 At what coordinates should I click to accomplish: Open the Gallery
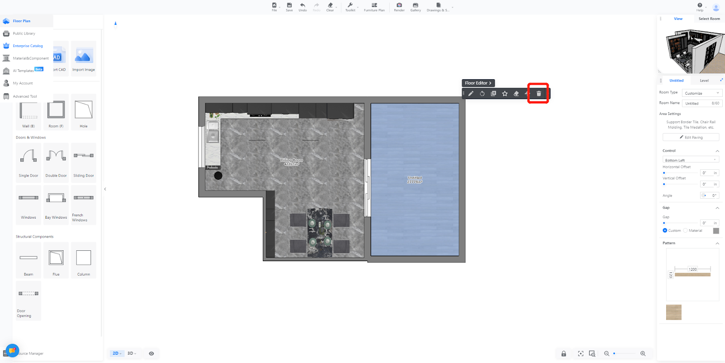click(x=416, y=7)
